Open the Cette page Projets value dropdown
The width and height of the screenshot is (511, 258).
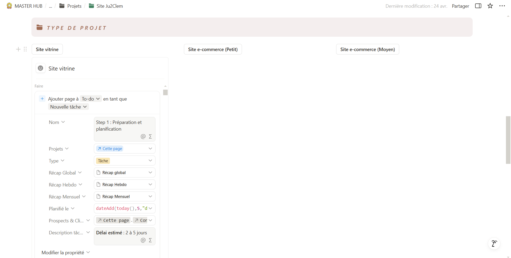(125, 148)
